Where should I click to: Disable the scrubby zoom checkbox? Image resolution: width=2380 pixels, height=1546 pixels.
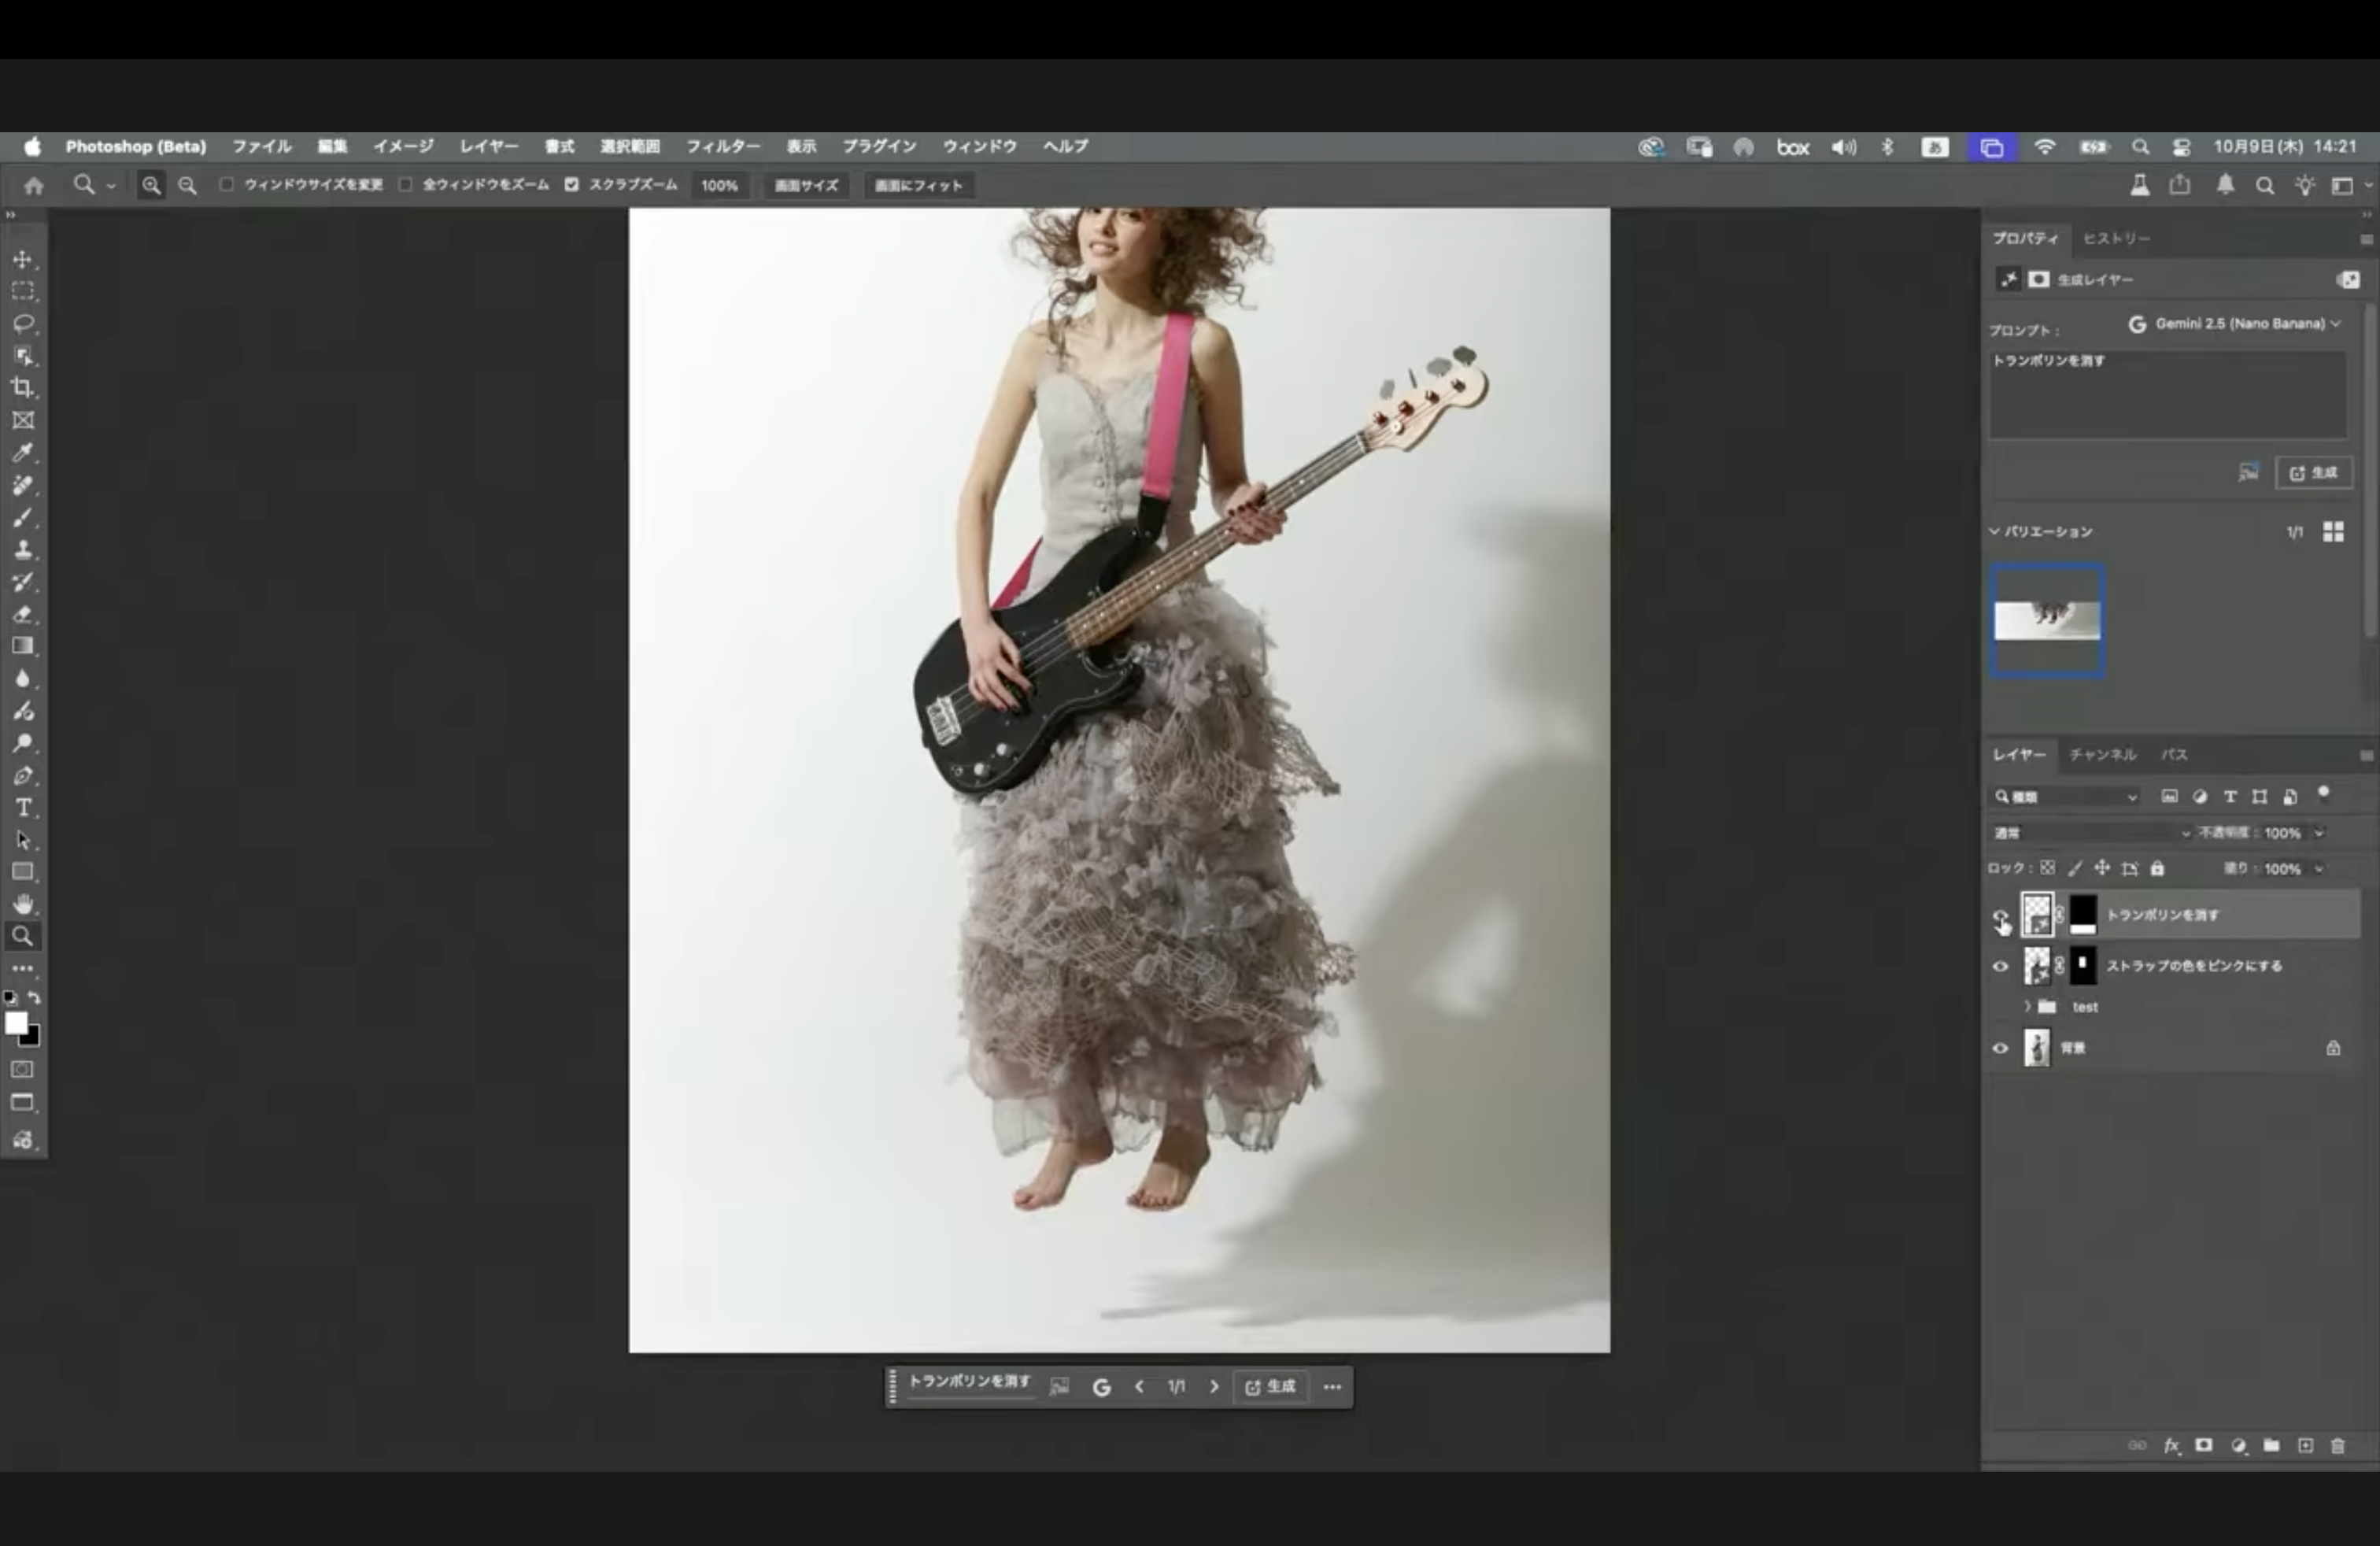(x=571, y=185)
